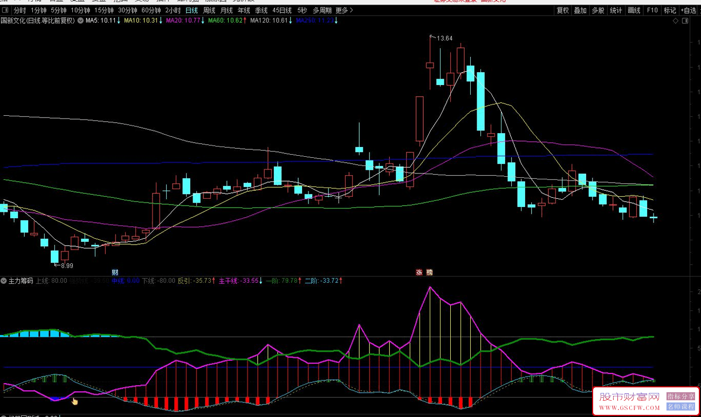Screen dimensions: 701x417
Task: Click the 二阶: -33.72 value label
Action: coord(324,281)
